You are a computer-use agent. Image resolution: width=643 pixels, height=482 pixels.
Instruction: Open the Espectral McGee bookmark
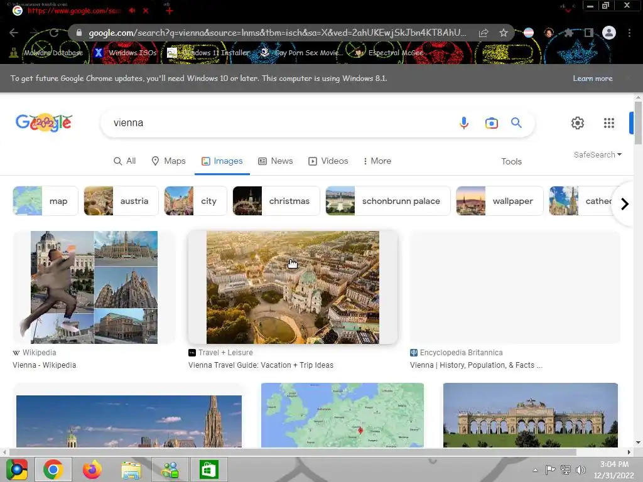389,53
